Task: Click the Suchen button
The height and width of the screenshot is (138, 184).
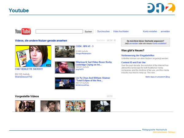Action: 88,32
